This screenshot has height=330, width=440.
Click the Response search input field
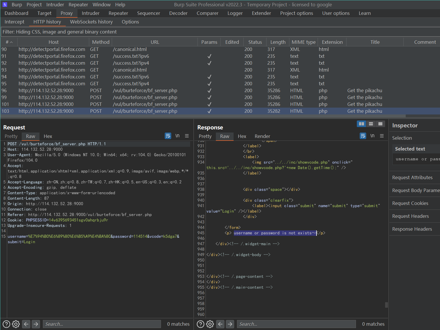click(x=296, y=324)
